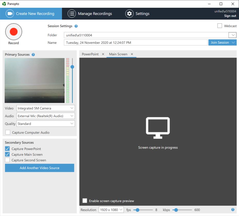The width and height of the screenshot is (239, 216).
Task: Click the gear icon for Settings
Action: 129,14
